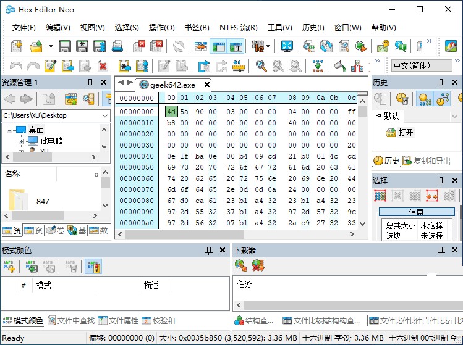Open the NTFS 流(R) menu

coord(238,28)
